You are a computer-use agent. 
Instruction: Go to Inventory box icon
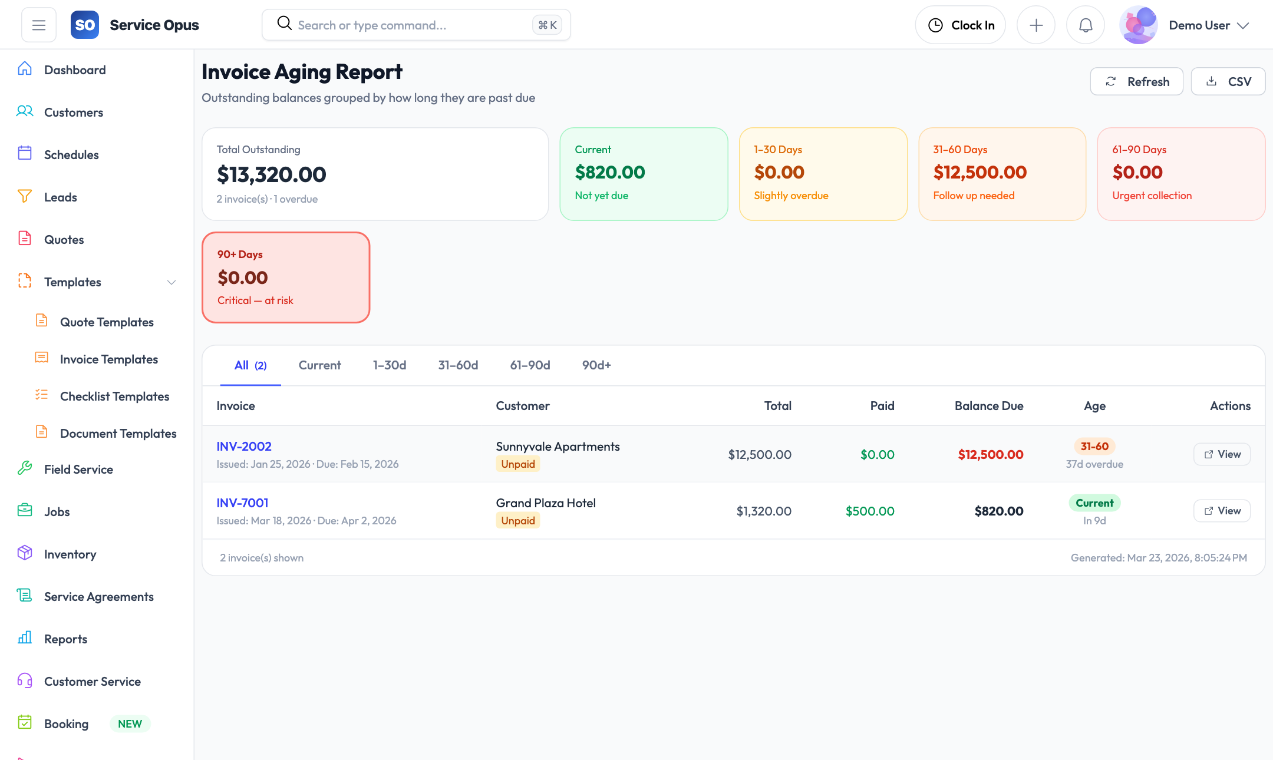[x=25, y=554]
